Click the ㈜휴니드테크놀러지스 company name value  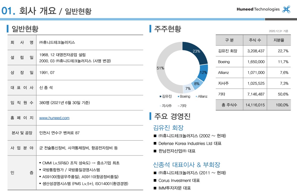(57, 42)
